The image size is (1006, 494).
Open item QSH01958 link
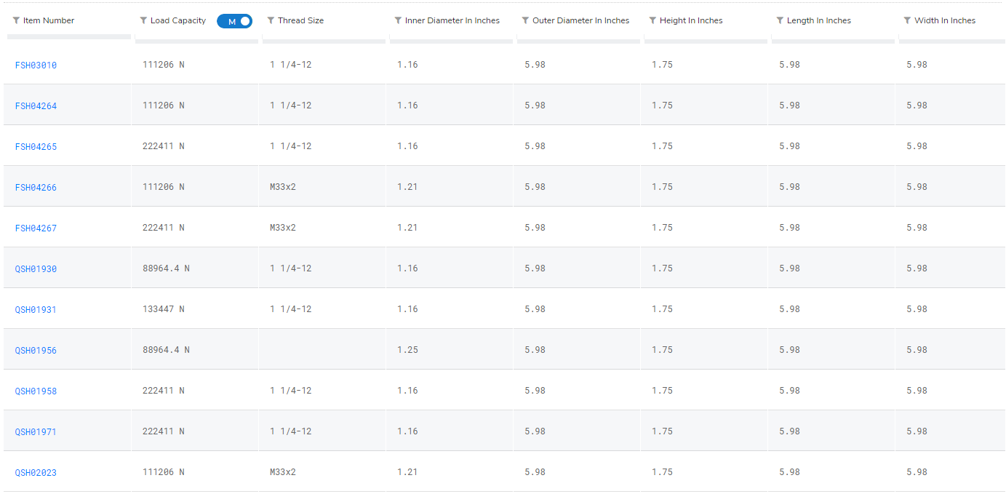36,391
